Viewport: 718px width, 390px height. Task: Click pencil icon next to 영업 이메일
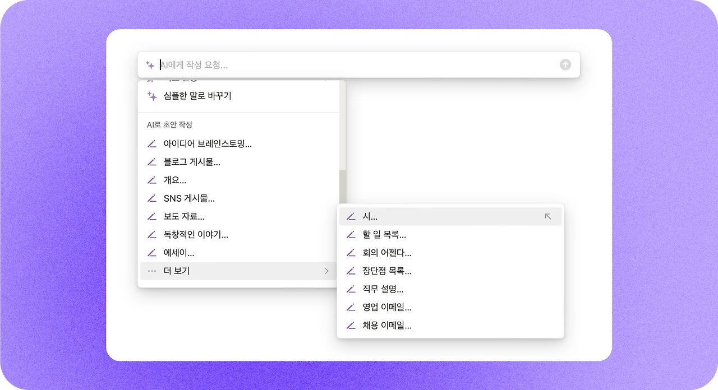click(x=351, y=307)
